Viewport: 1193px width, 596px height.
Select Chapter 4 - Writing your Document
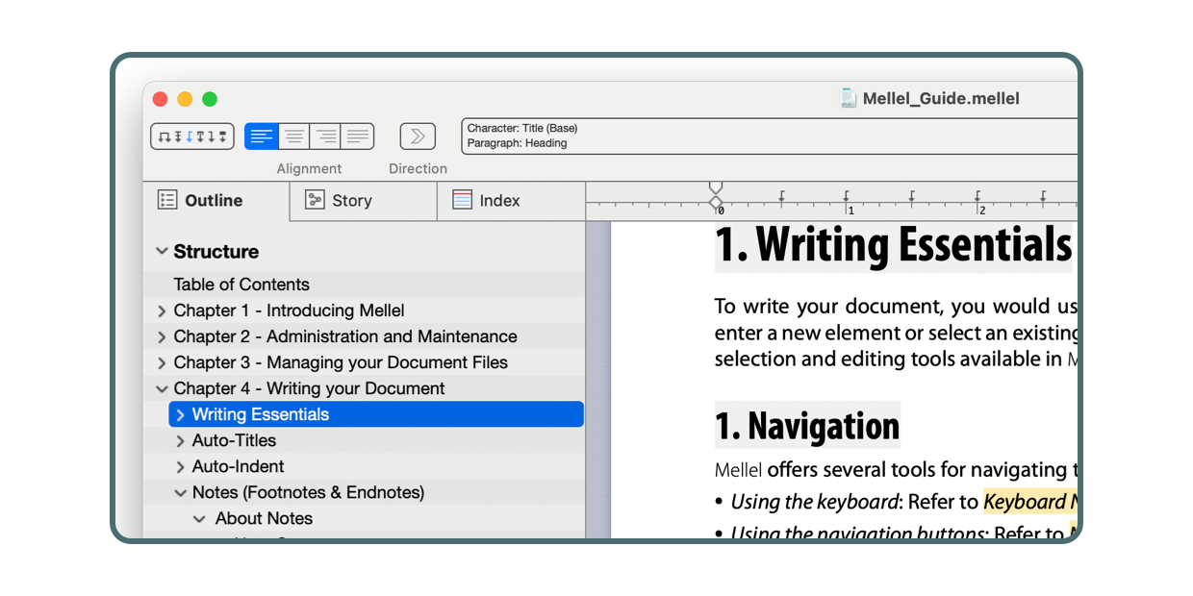coord(364,388)
